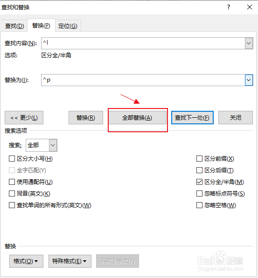The width and height of the screenshot is (258, 278).
Task: Click into the 替换为 input field
Action: pyautogui.click(x=143, y=80)
